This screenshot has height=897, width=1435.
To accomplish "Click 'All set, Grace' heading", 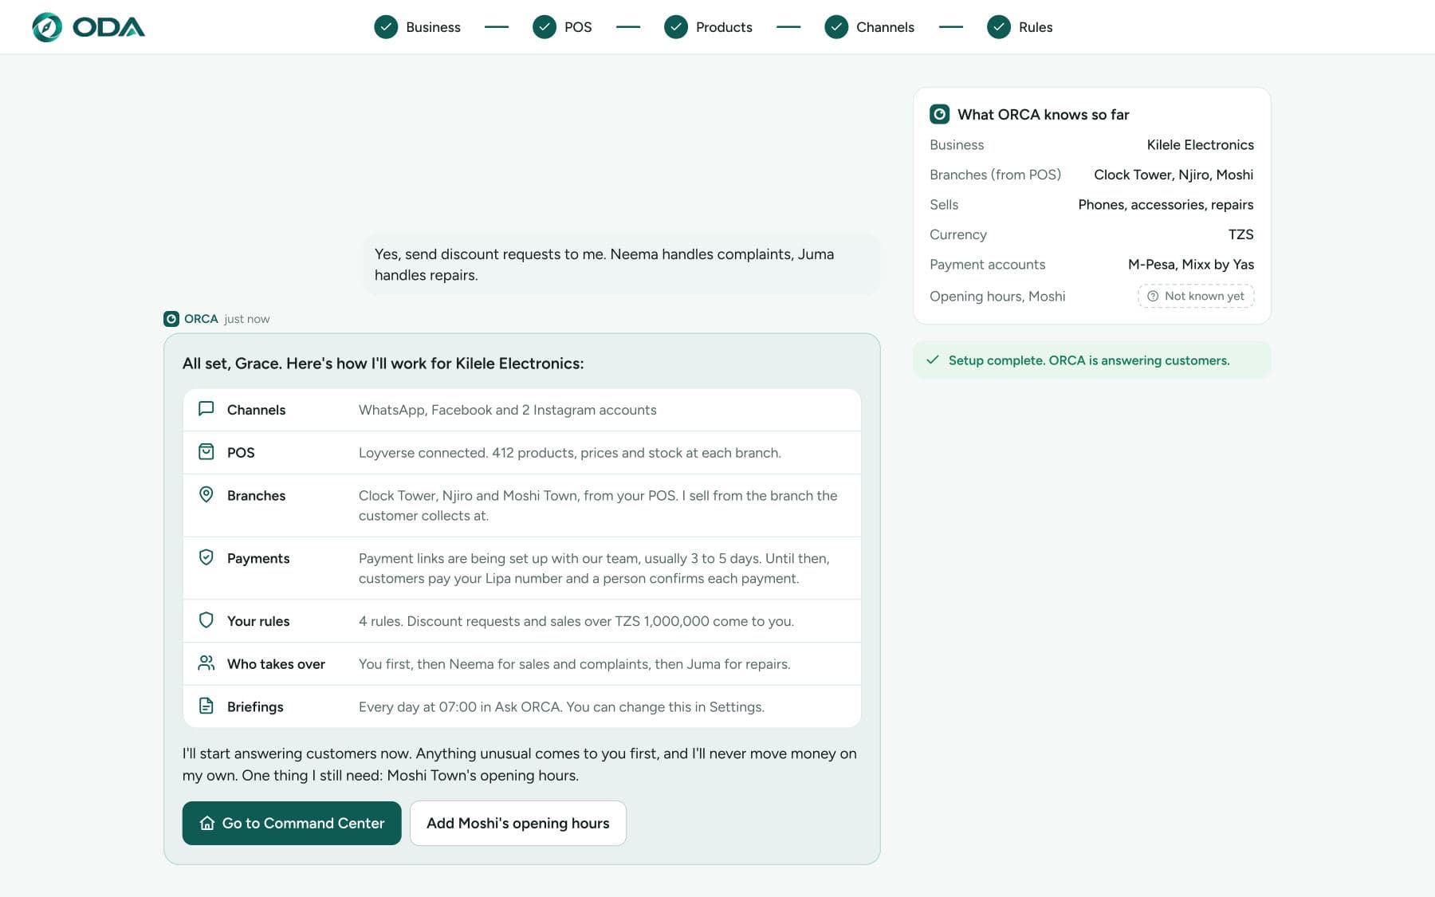I will (383, 364).
